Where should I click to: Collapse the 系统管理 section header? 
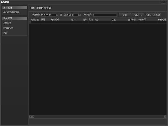coord(14,18)
